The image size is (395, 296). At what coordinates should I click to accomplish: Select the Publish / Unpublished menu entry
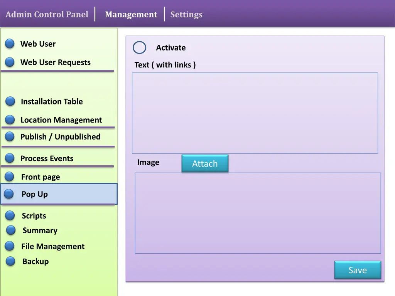coord(60,137)
